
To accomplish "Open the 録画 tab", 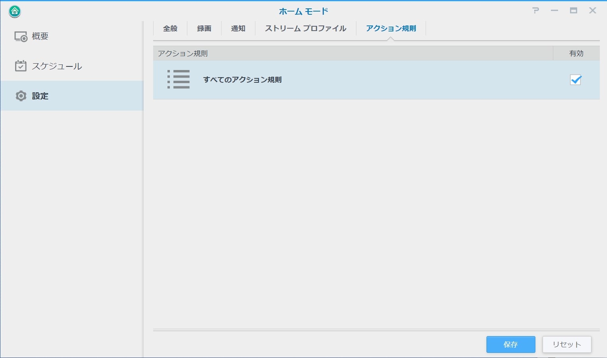I will click(204, 29).
